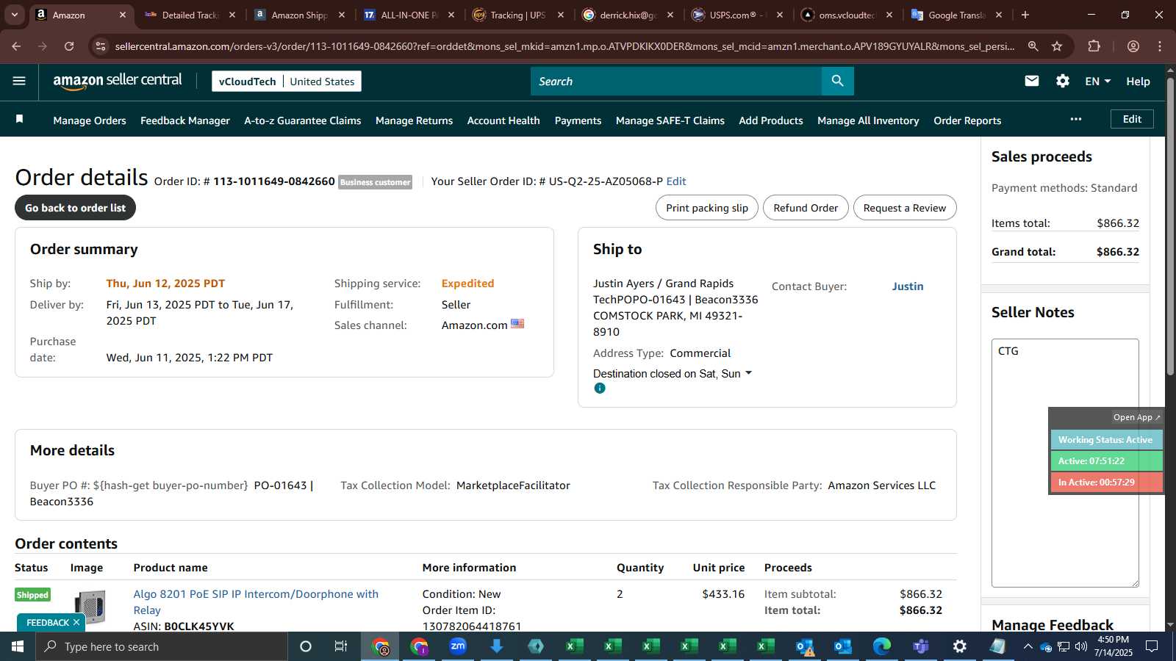
Task: Open Microsoft Edge in taskbar
Action: 881,646
